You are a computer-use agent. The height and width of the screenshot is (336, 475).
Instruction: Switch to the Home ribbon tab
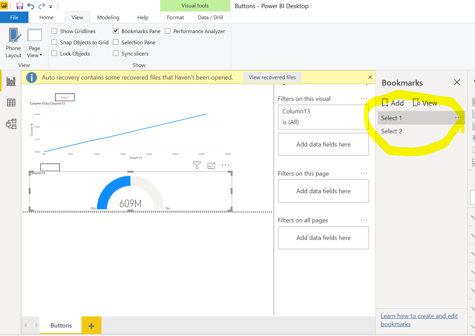point(46,18)
